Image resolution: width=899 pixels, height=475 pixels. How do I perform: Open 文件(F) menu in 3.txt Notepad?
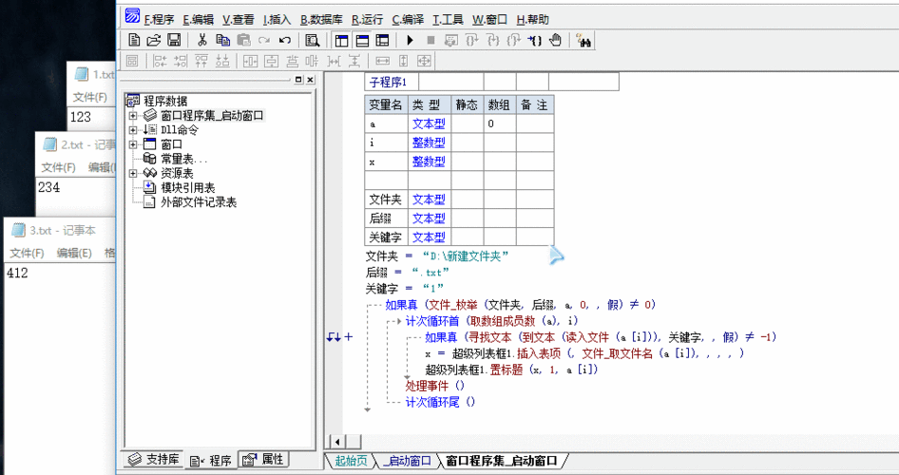[27, 253]
